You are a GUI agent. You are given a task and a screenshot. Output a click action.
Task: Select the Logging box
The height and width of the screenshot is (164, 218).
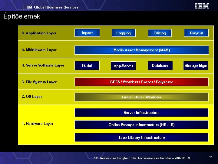pos(124,33)
